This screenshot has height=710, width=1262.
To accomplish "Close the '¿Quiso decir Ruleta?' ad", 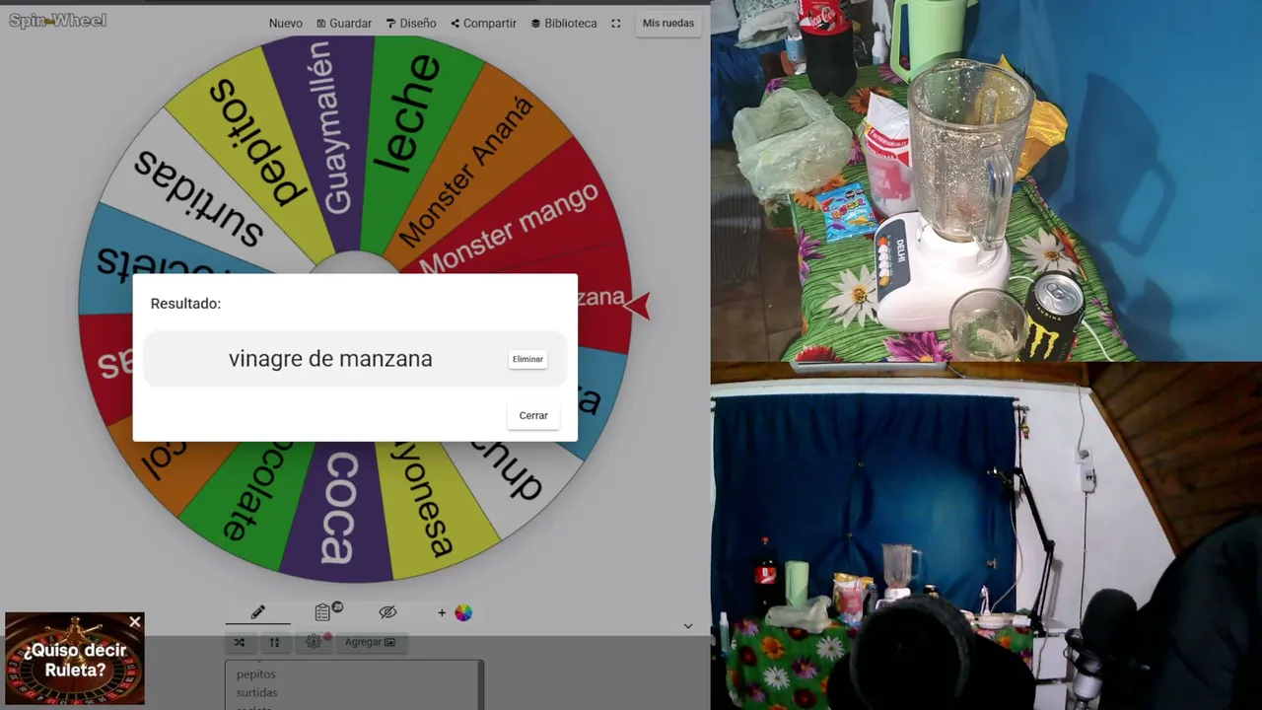I will click(135, 622).
